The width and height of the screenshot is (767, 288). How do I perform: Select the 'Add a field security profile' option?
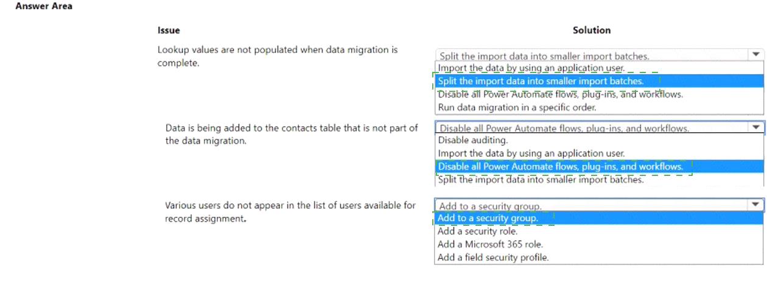click(x=493, y=257)
